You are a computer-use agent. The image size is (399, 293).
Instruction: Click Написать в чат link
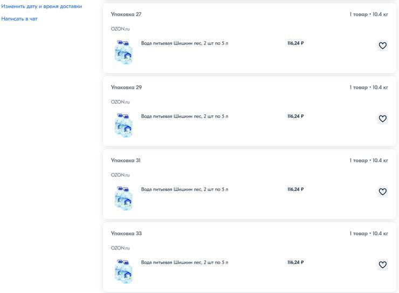coord(19,19)
